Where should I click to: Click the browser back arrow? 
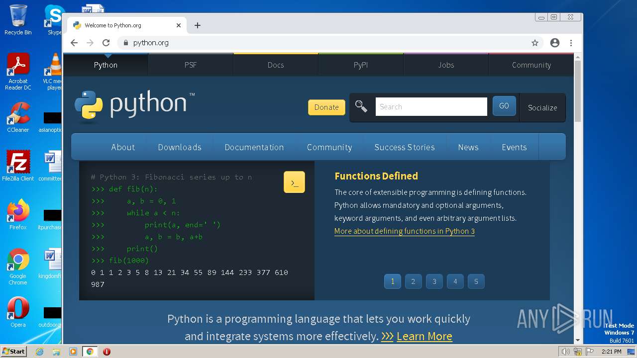coord(74,43)
